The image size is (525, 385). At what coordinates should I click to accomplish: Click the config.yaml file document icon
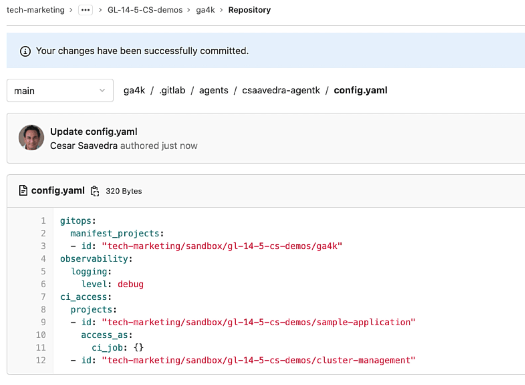tap(23, 191)
